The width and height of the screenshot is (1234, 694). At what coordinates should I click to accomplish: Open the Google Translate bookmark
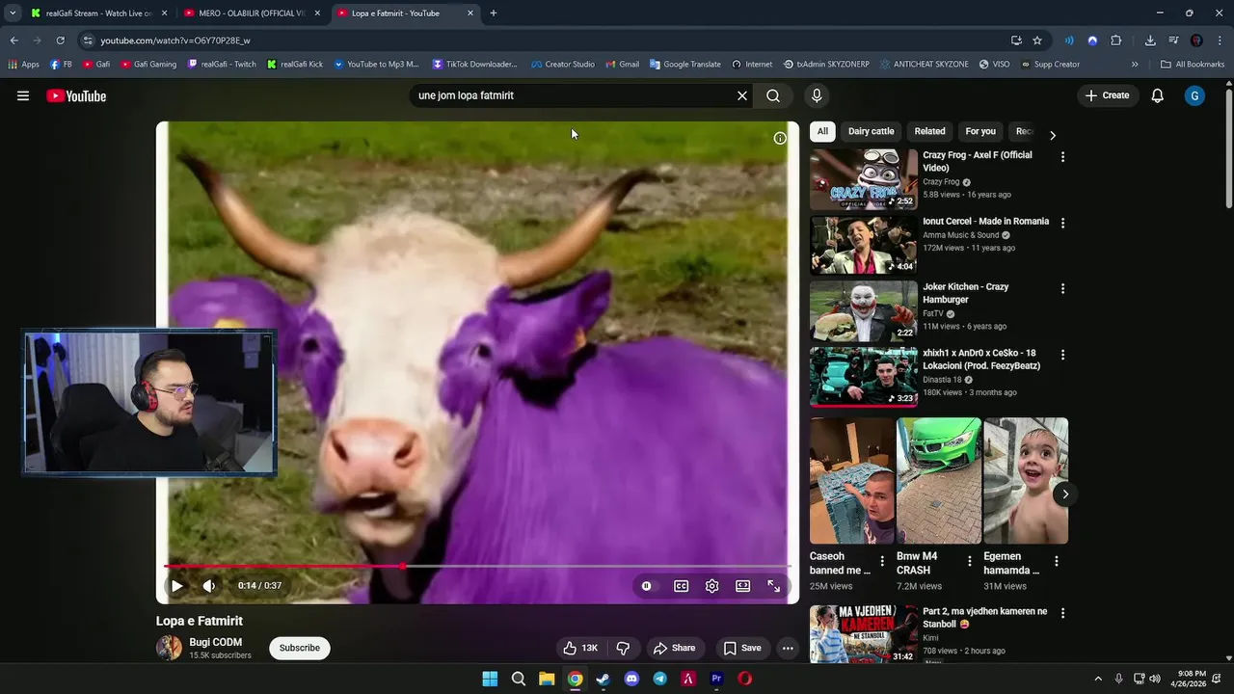tap(685, 65)
